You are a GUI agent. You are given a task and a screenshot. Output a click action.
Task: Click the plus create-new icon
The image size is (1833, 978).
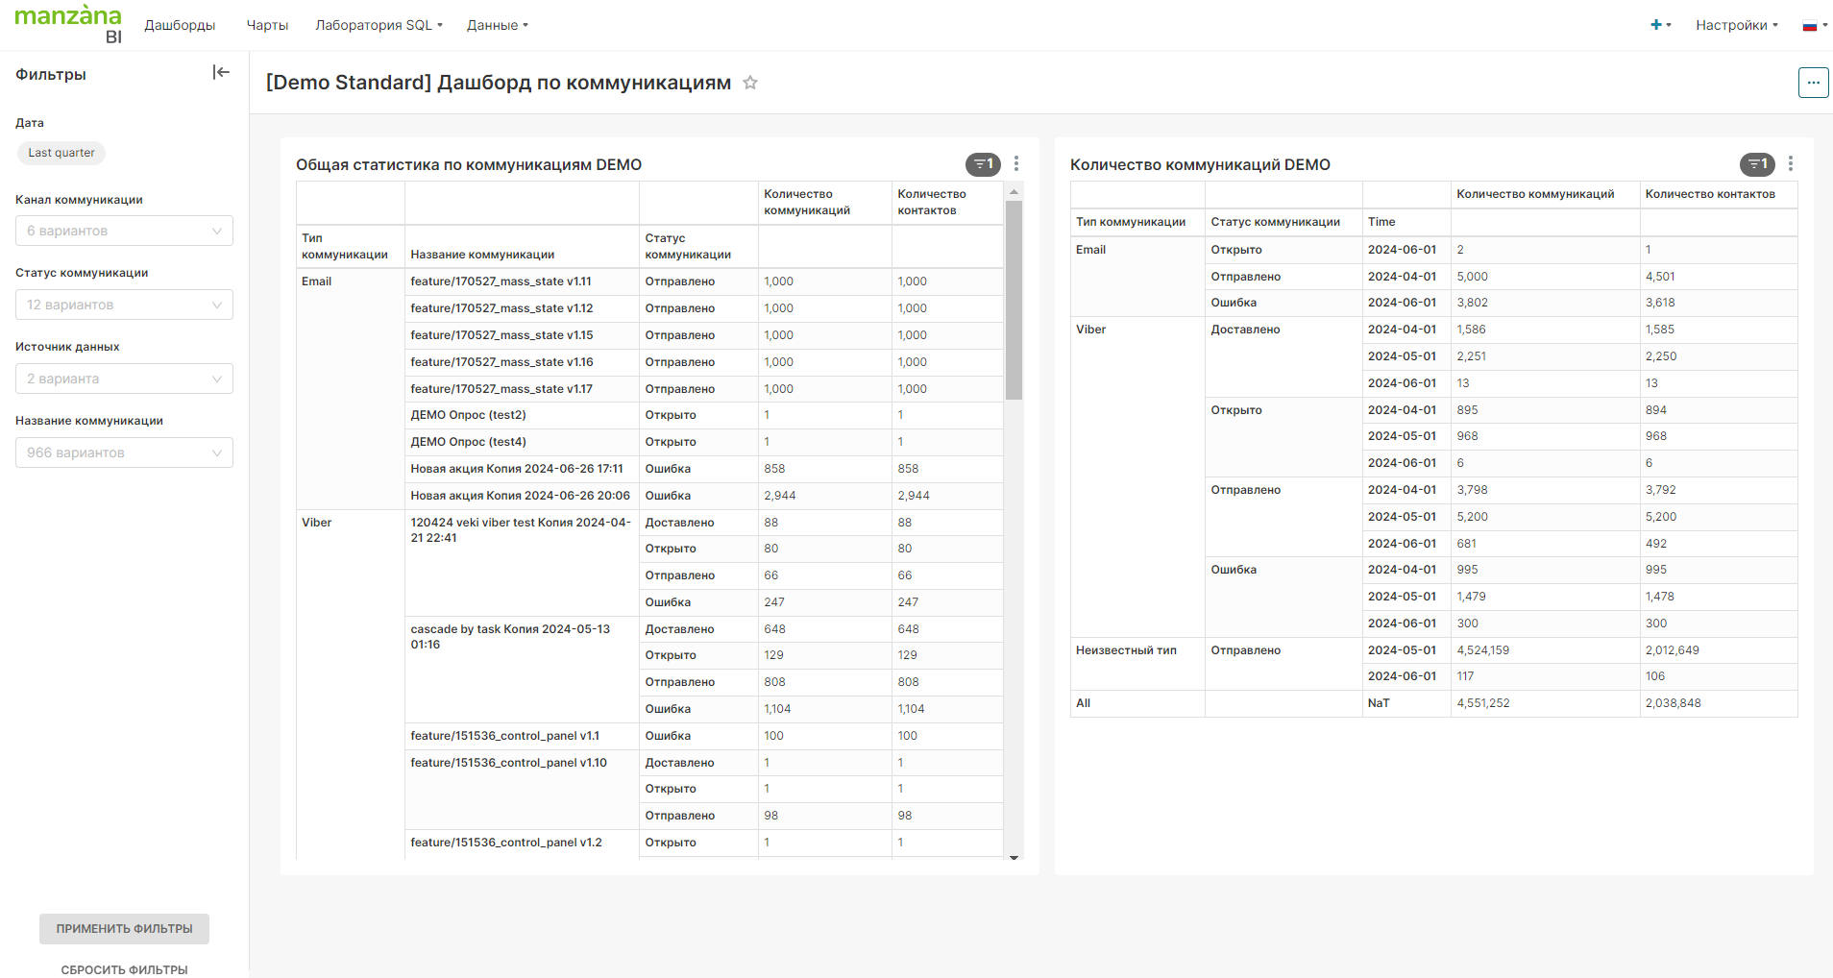1659,25
